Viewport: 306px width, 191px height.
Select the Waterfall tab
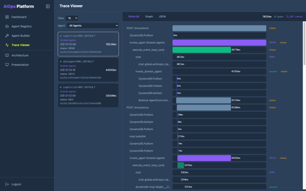tap(134, 17)
